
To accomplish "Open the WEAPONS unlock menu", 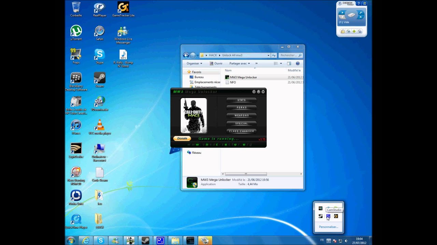I will pos(241,115).
